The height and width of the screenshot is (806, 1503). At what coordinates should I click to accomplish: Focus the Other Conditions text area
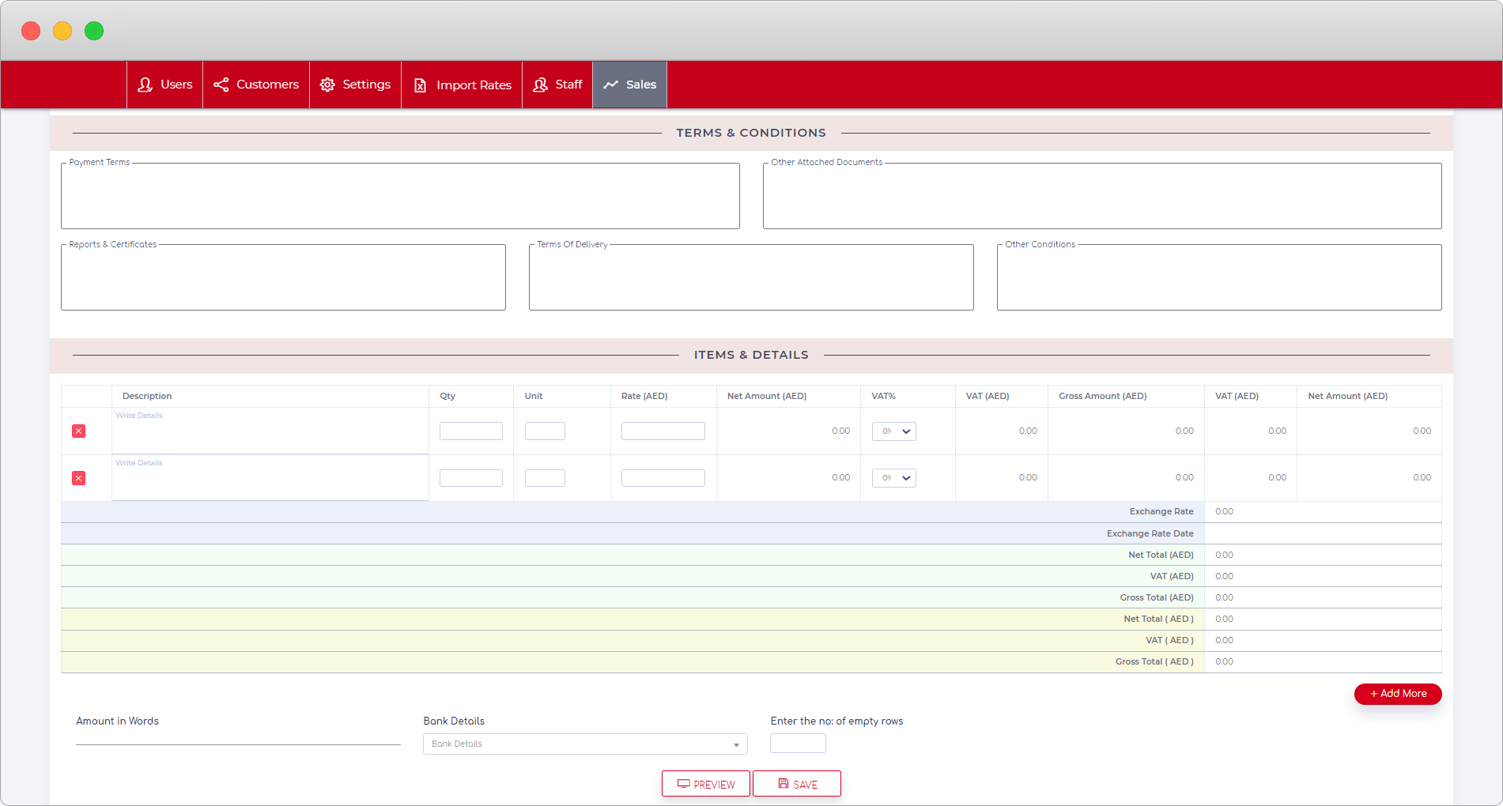tap(1219, 277)
